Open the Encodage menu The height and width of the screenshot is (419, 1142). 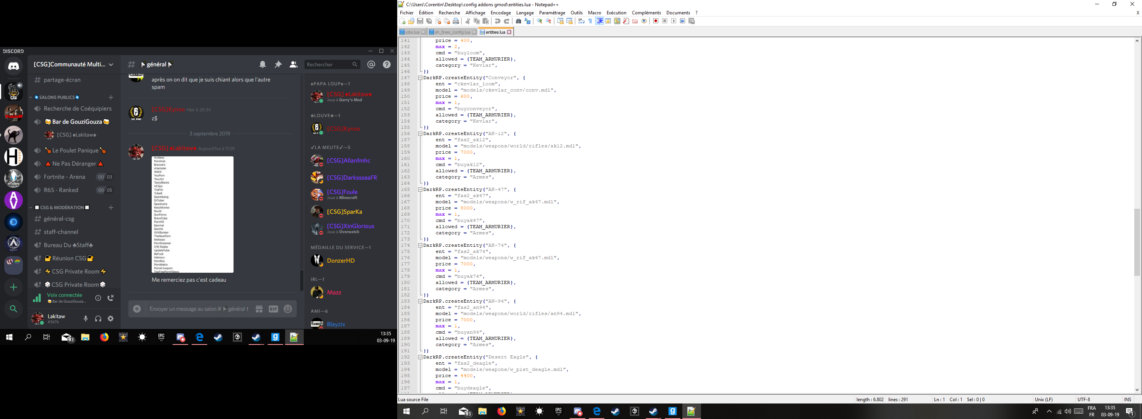click(x=500, y=13)
